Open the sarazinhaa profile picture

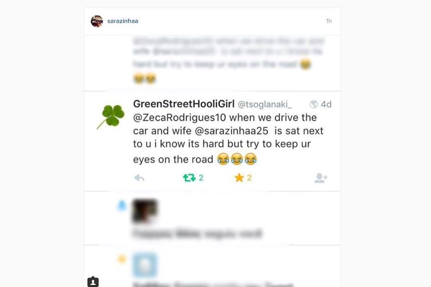tap(97, 21)
